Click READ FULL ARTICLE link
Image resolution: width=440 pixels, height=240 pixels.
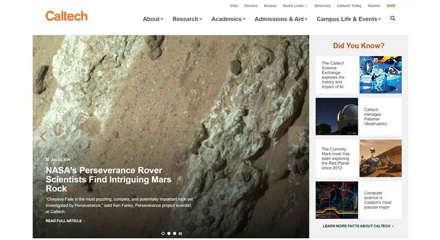[65, 221]
